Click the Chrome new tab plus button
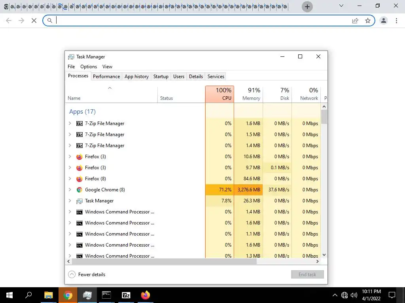 [x=307, y=7]
